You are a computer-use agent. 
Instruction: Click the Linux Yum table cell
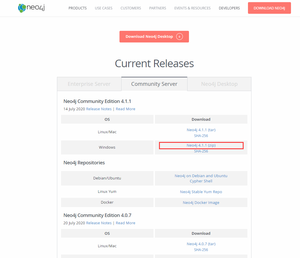pyautogui.click(x=107, y=192)
